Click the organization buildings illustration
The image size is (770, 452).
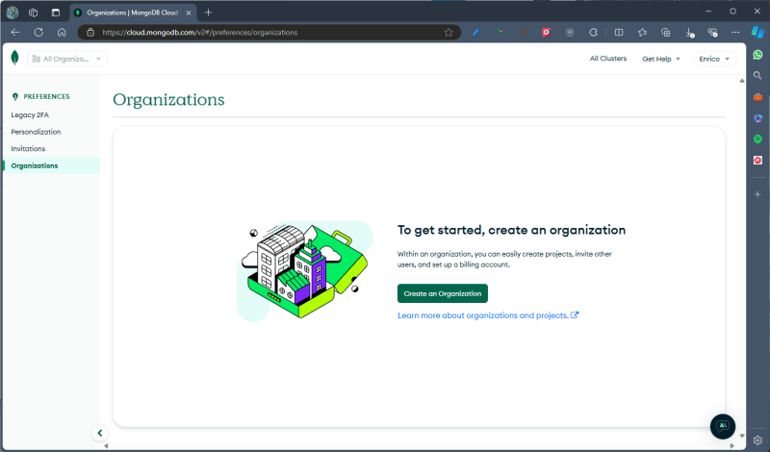click(304, 271)
